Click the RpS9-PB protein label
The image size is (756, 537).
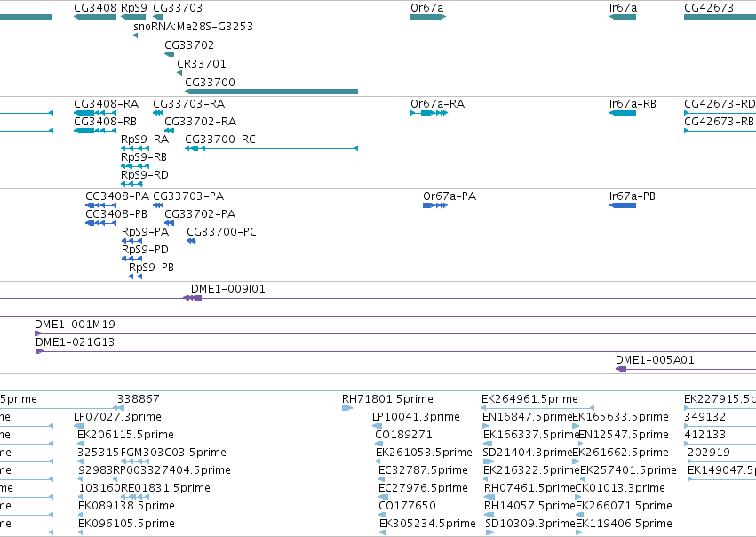point(151,268)
